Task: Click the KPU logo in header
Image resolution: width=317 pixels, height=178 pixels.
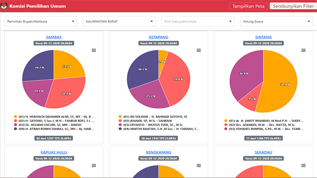Action: click(4, 6)
